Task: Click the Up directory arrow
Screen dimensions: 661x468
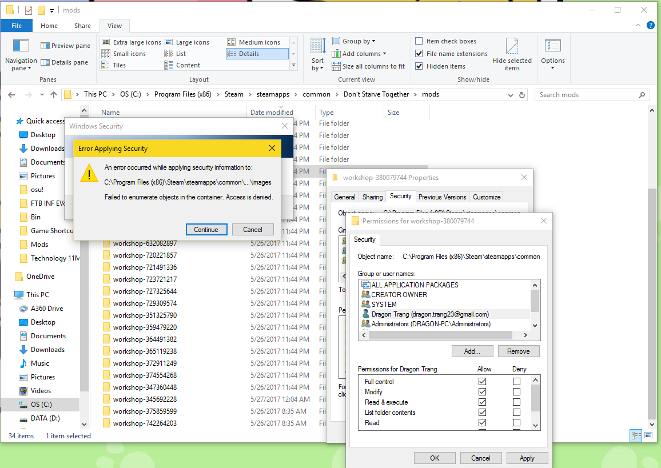Action: pos(54,95)
